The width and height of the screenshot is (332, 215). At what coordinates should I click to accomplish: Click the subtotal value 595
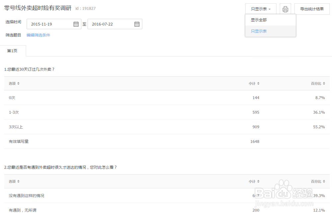tap(256, 112)
